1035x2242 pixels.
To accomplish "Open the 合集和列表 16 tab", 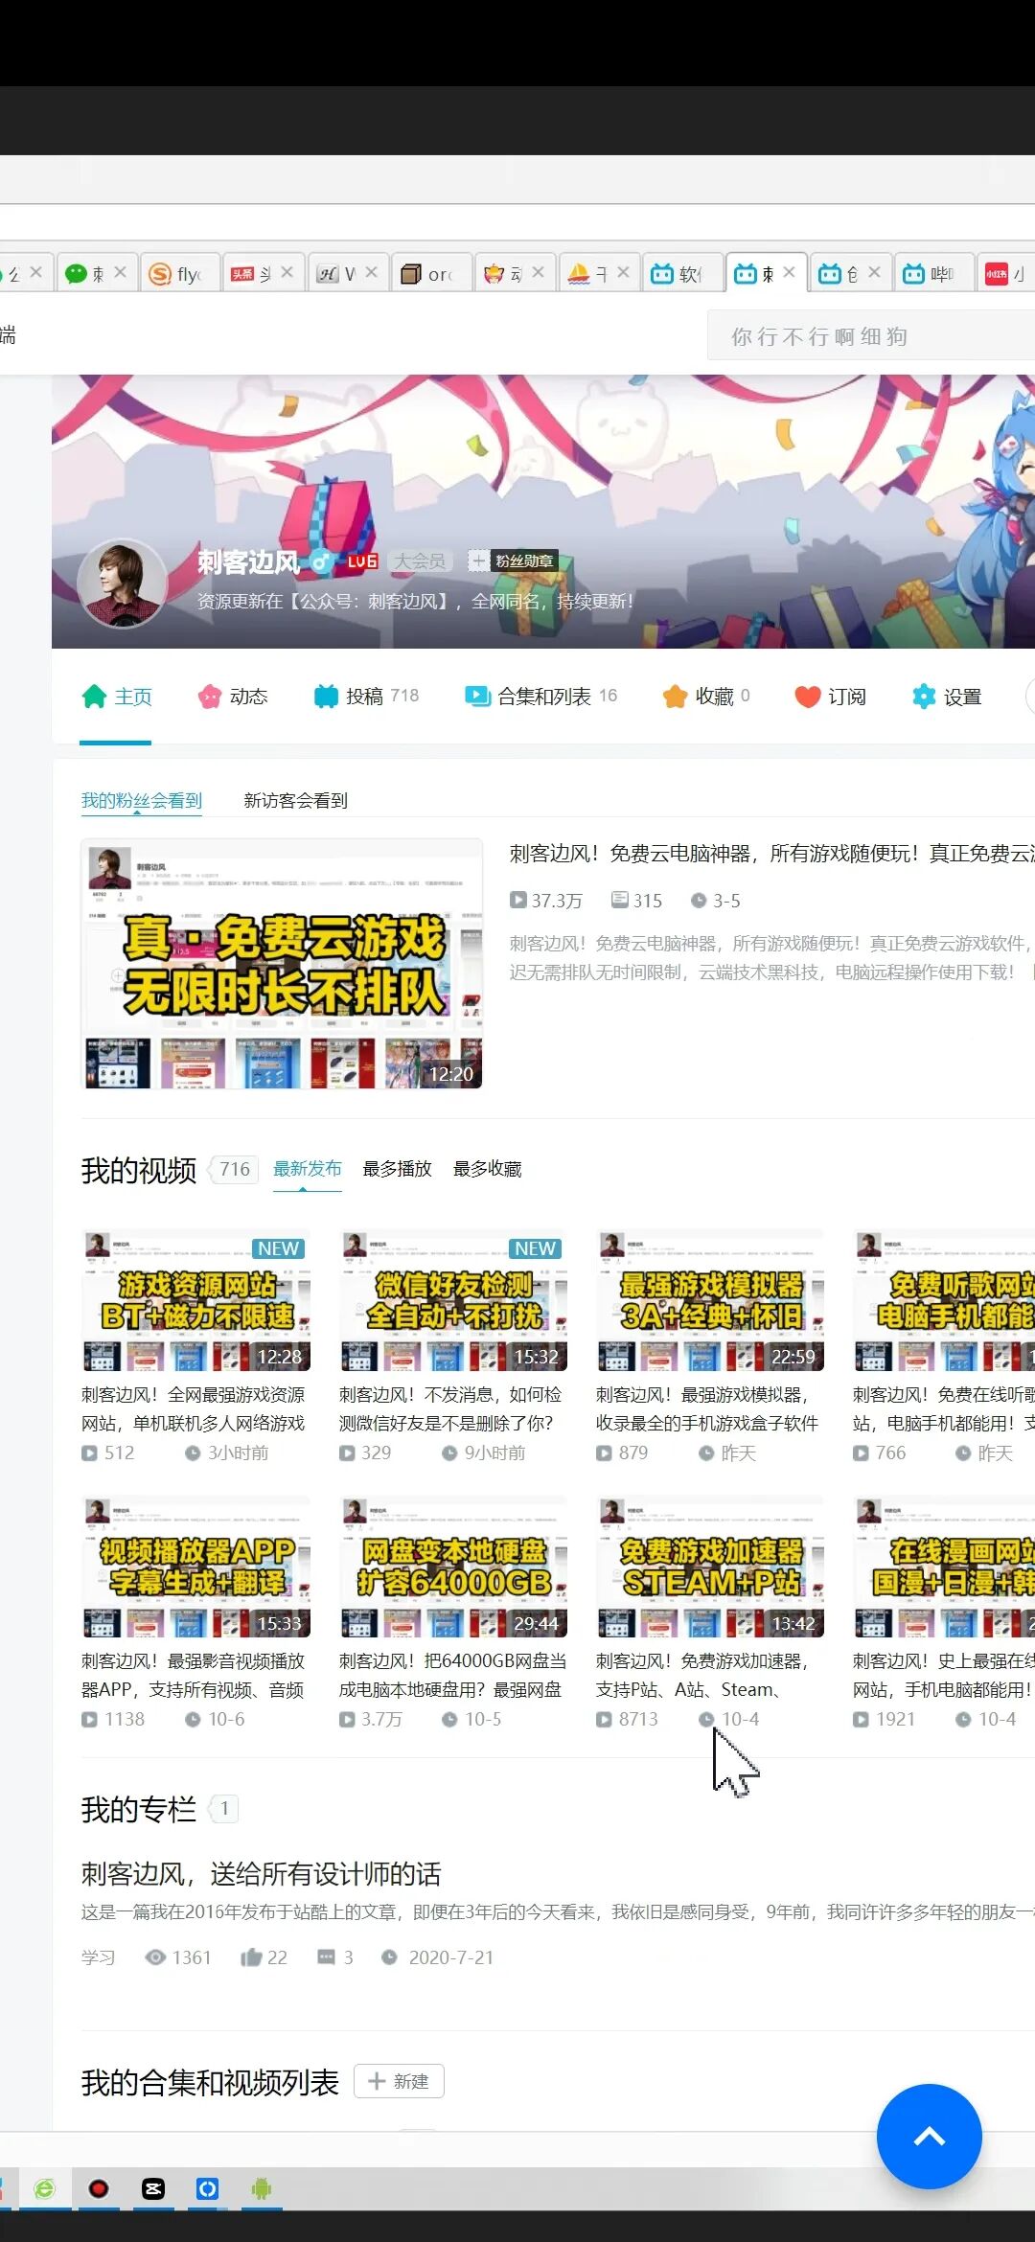I will coord(540,697).
